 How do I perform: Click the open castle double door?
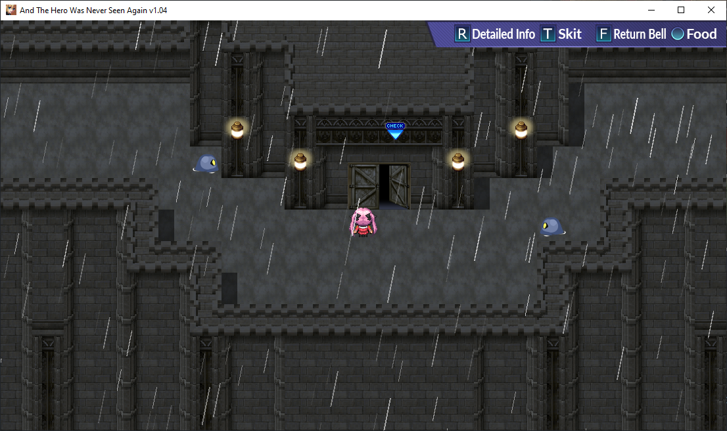tap(379, 187)
